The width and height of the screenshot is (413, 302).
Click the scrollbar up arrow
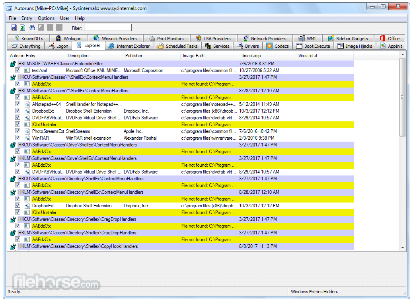(402, 55)
